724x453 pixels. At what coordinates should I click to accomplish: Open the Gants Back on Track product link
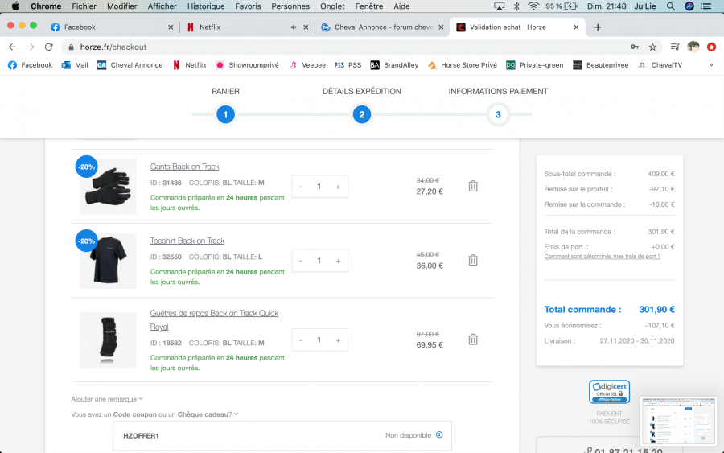[184, 167]
